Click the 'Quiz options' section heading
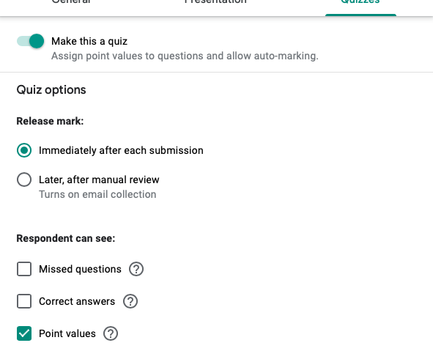The height and width of the screenshot is (362, 433). point(51,90)
